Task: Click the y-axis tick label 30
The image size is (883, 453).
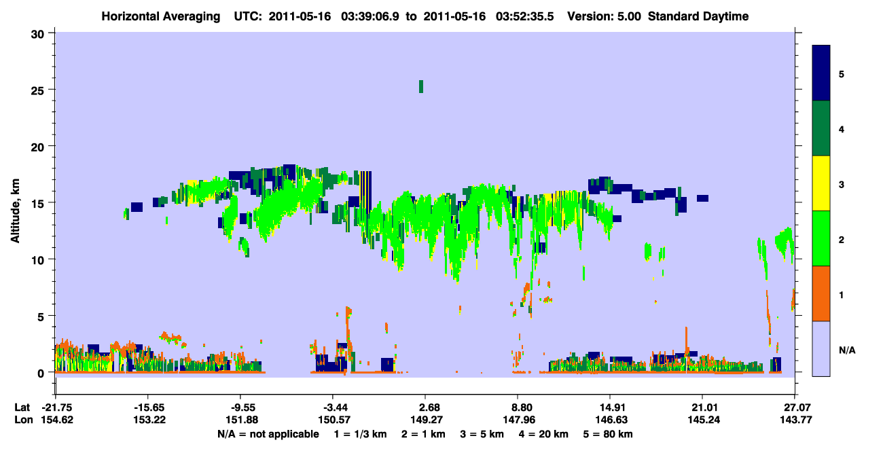Action: pyautogui.click(x=39, y=33)
